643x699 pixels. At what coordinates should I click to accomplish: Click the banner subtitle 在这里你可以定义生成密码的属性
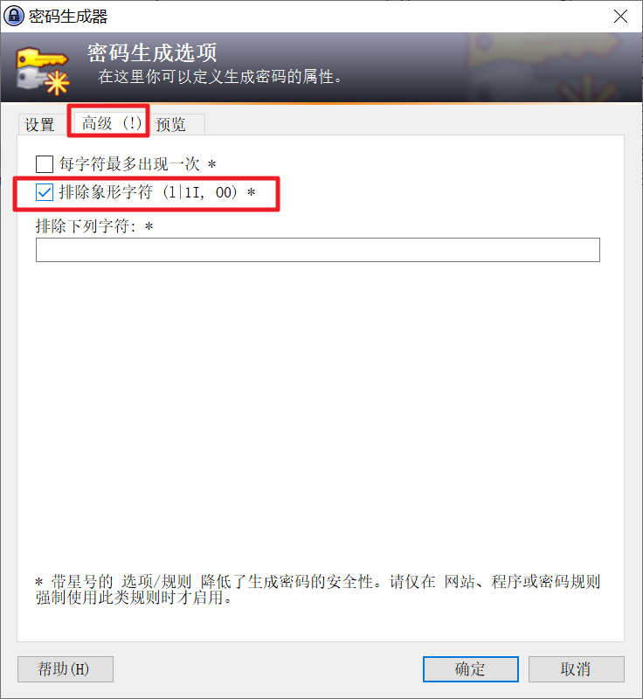(x=219, y=77)
